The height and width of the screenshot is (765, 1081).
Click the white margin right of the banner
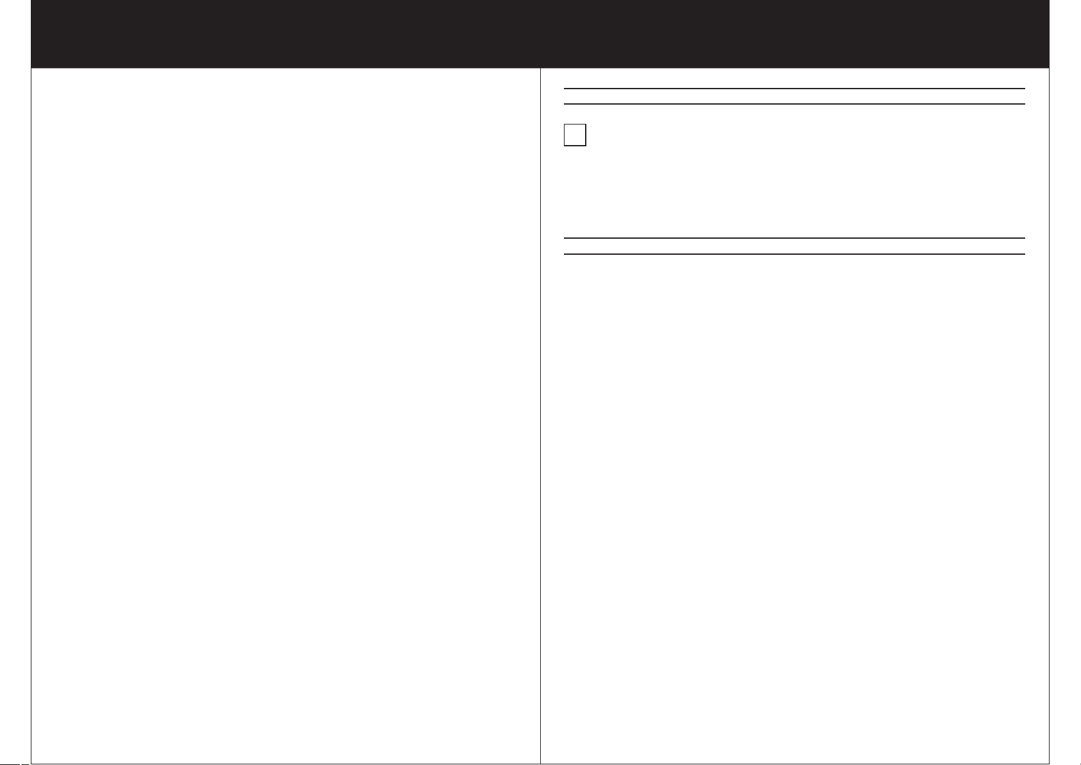pyautogui.click(x=1065, y=34)
